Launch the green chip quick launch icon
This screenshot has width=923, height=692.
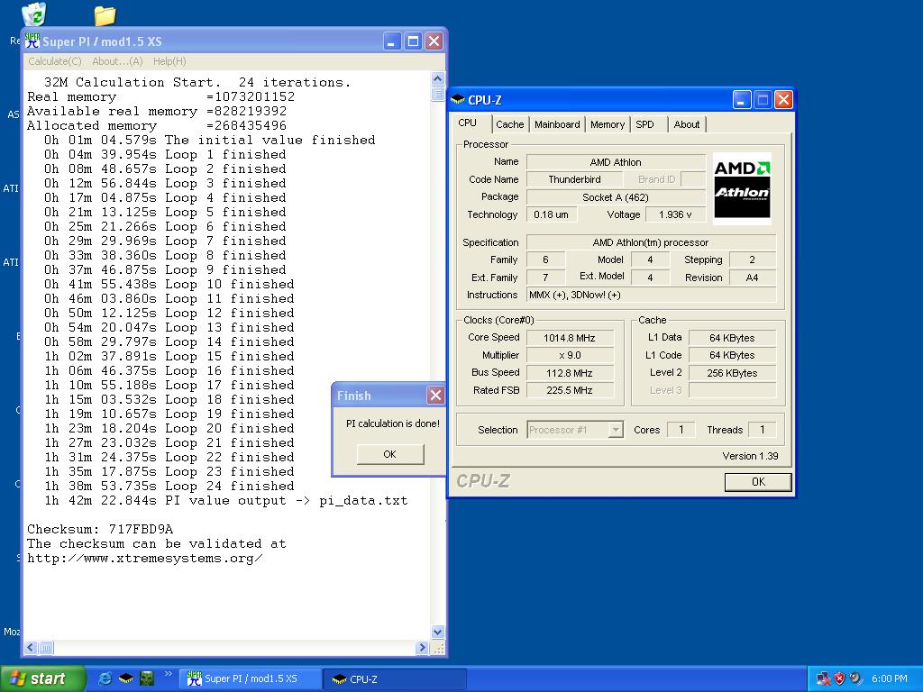coord(147,678)
